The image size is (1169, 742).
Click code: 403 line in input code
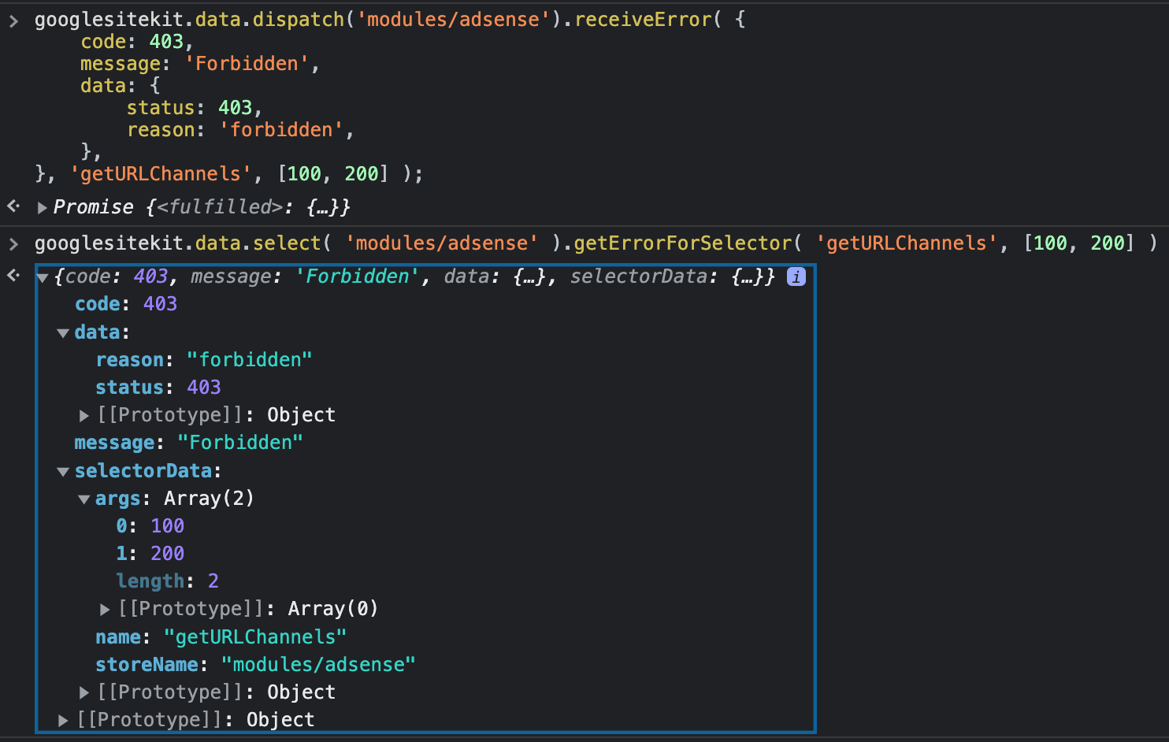tap(137, 42)
